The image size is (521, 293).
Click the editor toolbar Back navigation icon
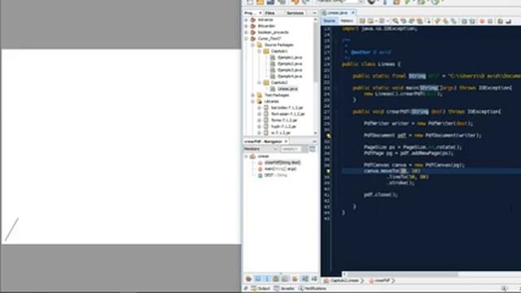tap(370, 21)
